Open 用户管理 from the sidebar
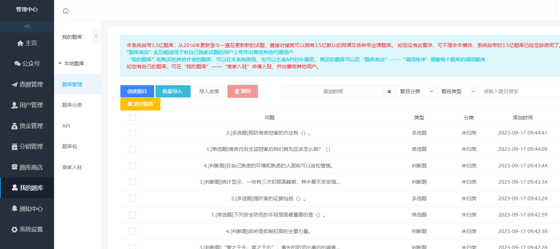Image resolution: width=560 pixels, height=249 pixels. 27,105
